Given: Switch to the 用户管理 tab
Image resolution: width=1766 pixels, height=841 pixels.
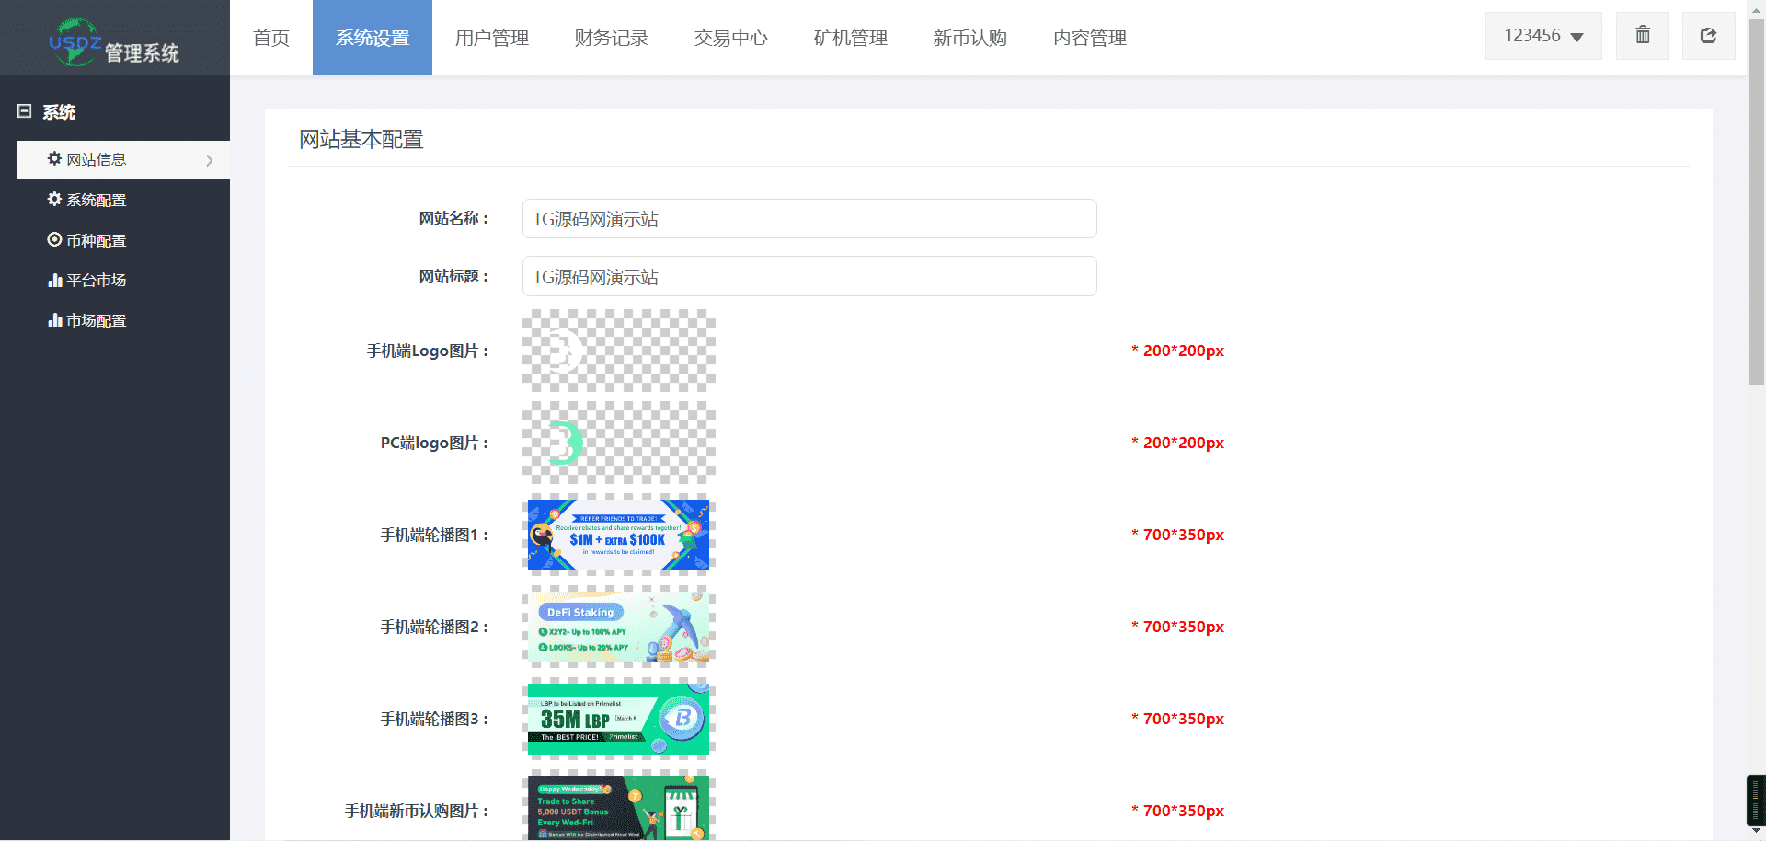Looking at the screenshot, I should pos(491,38).
